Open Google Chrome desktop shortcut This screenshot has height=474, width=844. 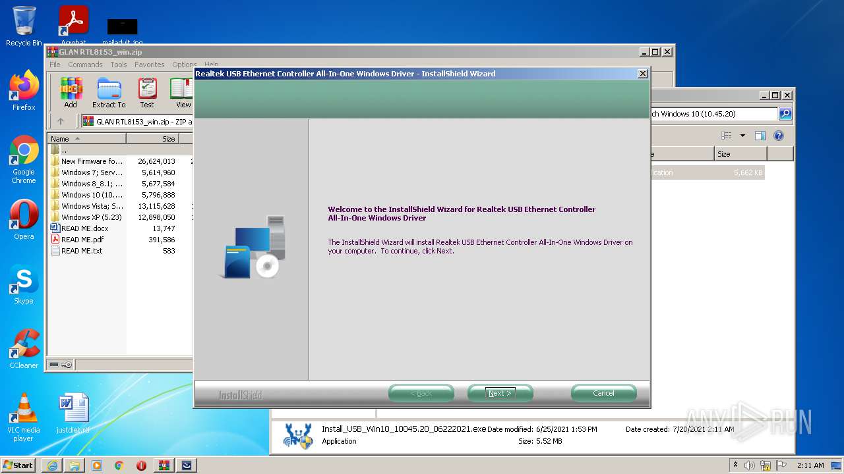(24, 160)
